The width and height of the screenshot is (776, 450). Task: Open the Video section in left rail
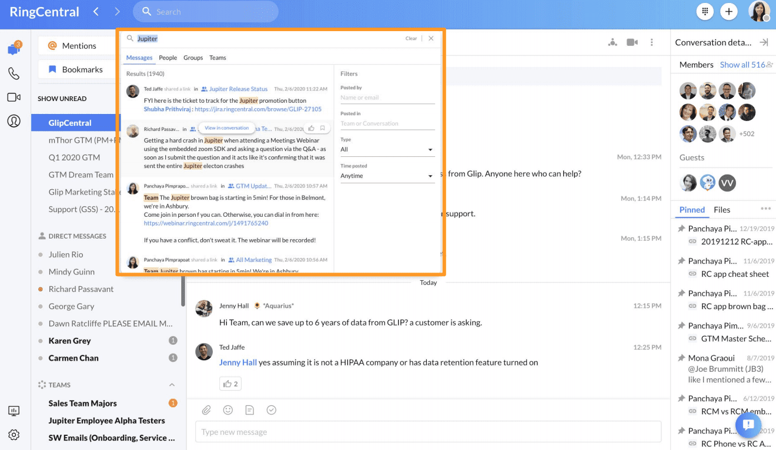point(14,97)
